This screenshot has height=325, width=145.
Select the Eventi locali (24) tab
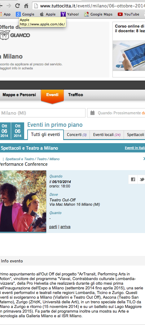107,135
